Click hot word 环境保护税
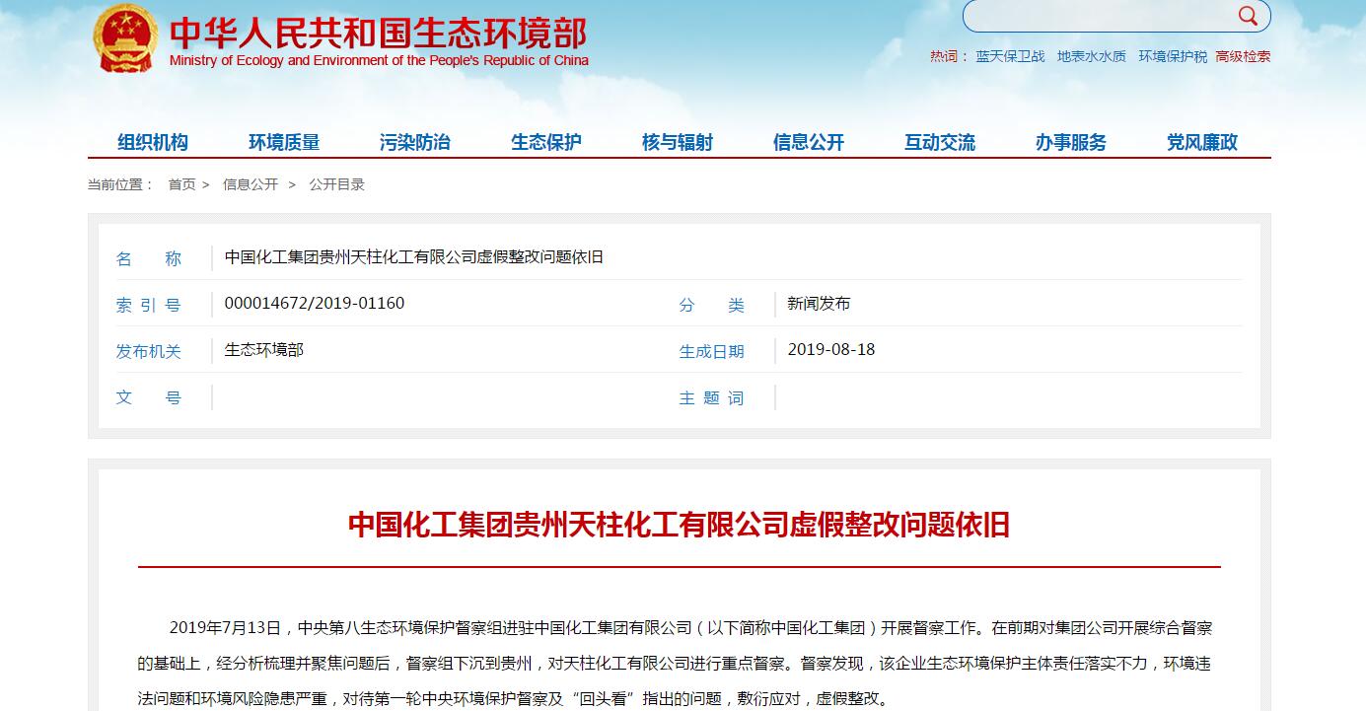This screenshot has width=1366, height=711. (1173, 56)
